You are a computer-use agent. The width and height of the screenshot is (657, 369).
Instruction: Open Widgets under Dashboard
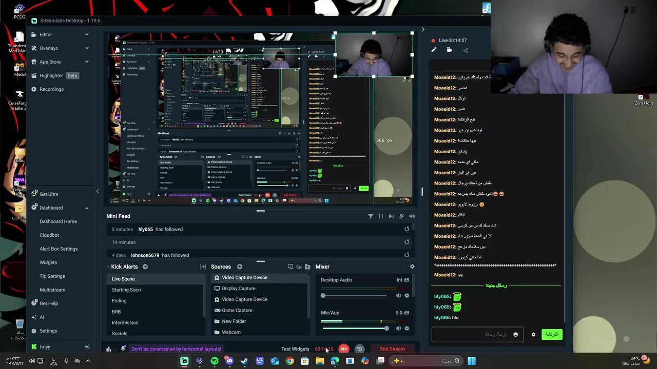(x=48, y=262)
